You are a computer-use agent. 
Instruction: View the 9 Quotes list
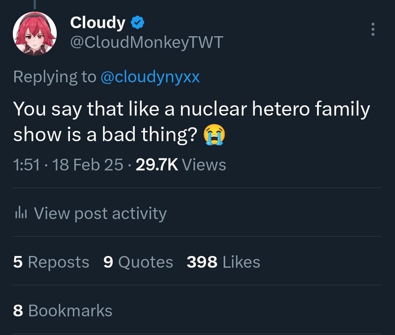point(138,262)
